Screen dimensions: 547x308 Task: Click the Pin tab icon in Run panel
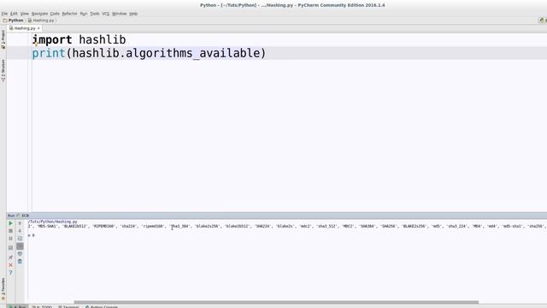10,257
